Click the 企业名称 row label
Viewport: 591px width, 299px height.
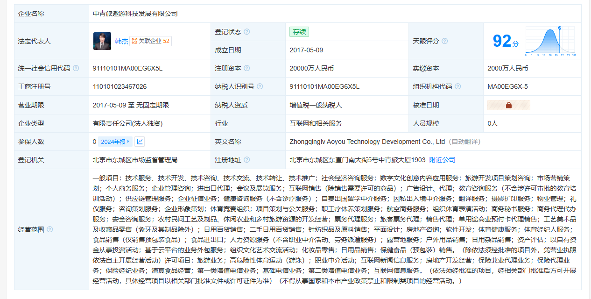pos(31,14)
